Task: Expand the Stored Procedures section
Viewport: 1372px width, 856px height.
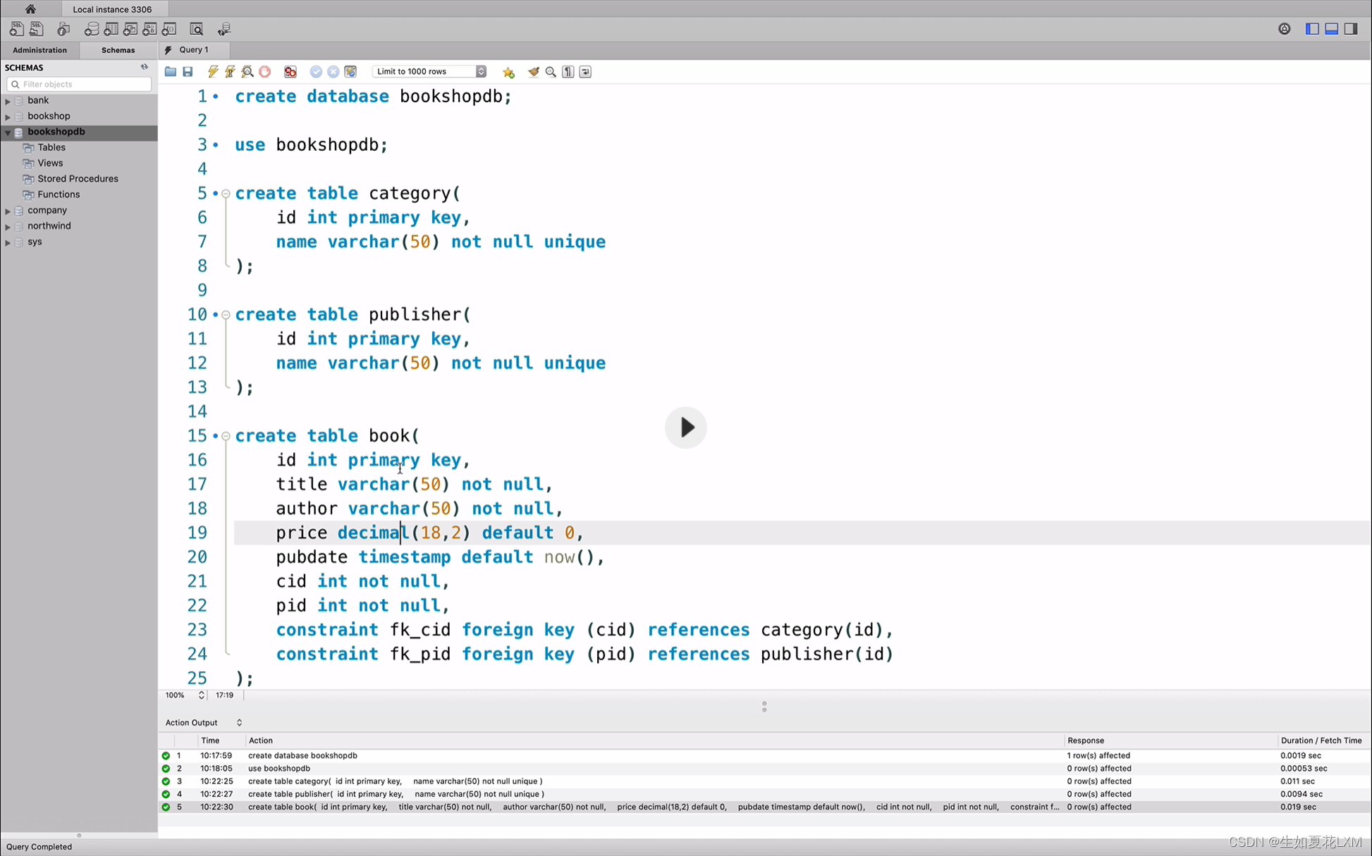Action: coord(78,178)
